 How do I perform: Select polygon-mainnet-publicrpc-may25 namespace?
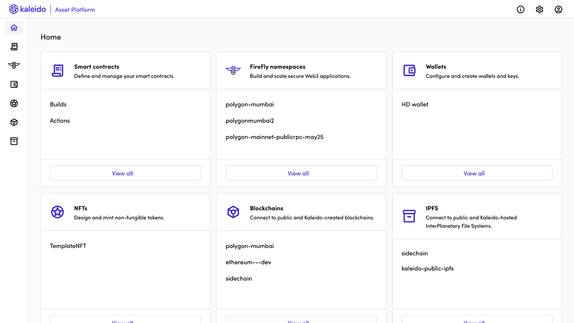coord(274,137)
